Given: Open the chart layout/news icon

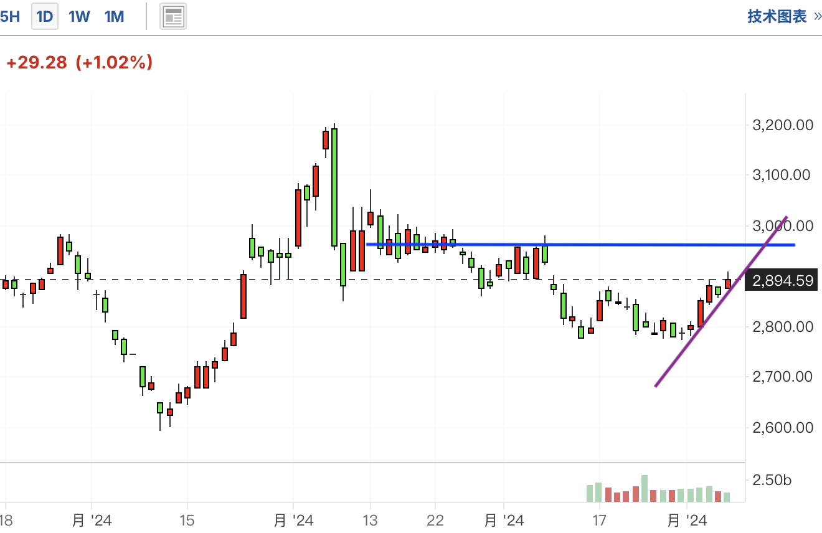Looking at the screenshot, I should tap(173, 17).
